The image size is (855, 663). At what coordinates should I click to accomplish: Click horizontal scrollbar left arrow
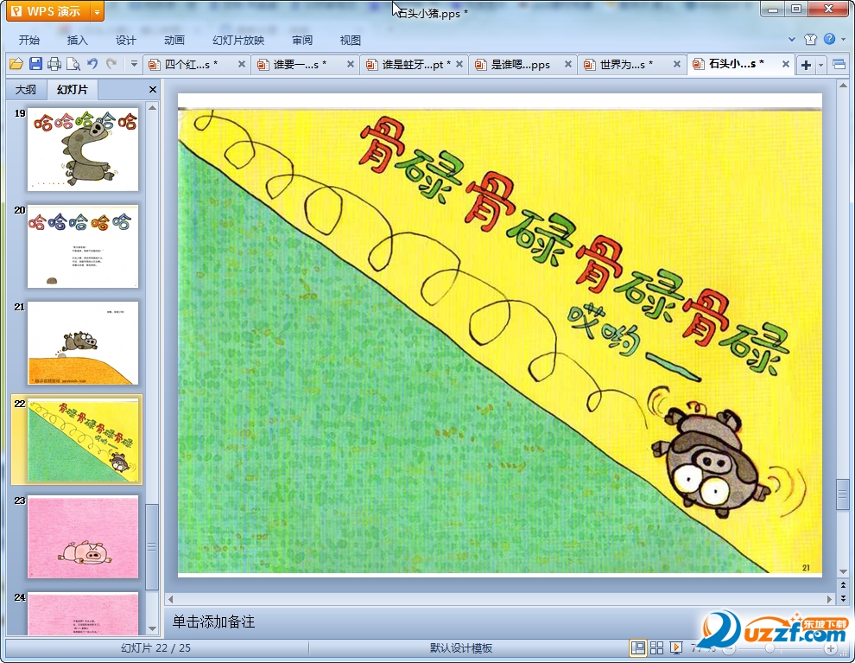click(x=171, y=599)
